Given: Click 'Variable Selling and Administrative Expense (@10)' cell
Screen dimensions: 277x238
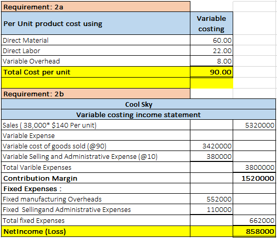Looking at the screenshot, I should 96,156.
